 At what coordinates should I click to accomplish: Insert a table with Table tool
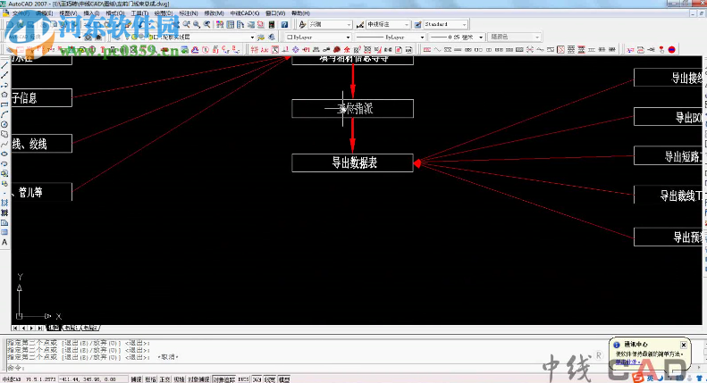point(4,232)
